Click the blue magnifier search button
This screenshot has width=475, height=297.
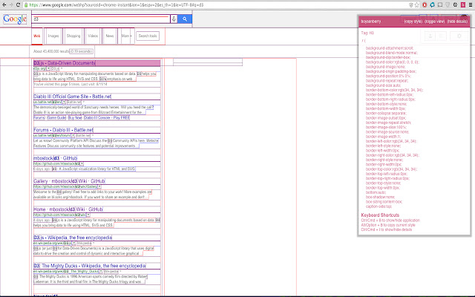coord(185,19)
